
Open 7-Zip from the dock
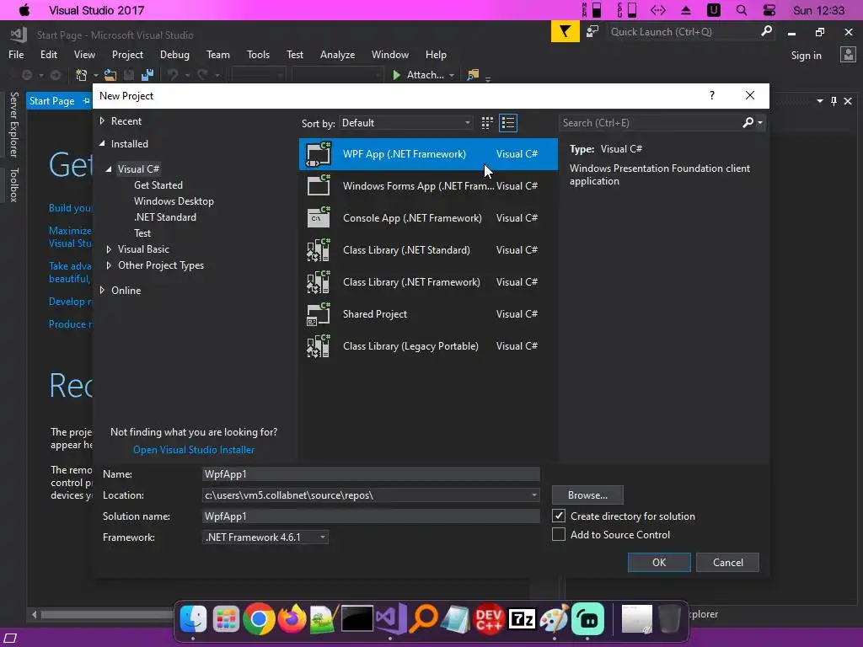[522, 619]
